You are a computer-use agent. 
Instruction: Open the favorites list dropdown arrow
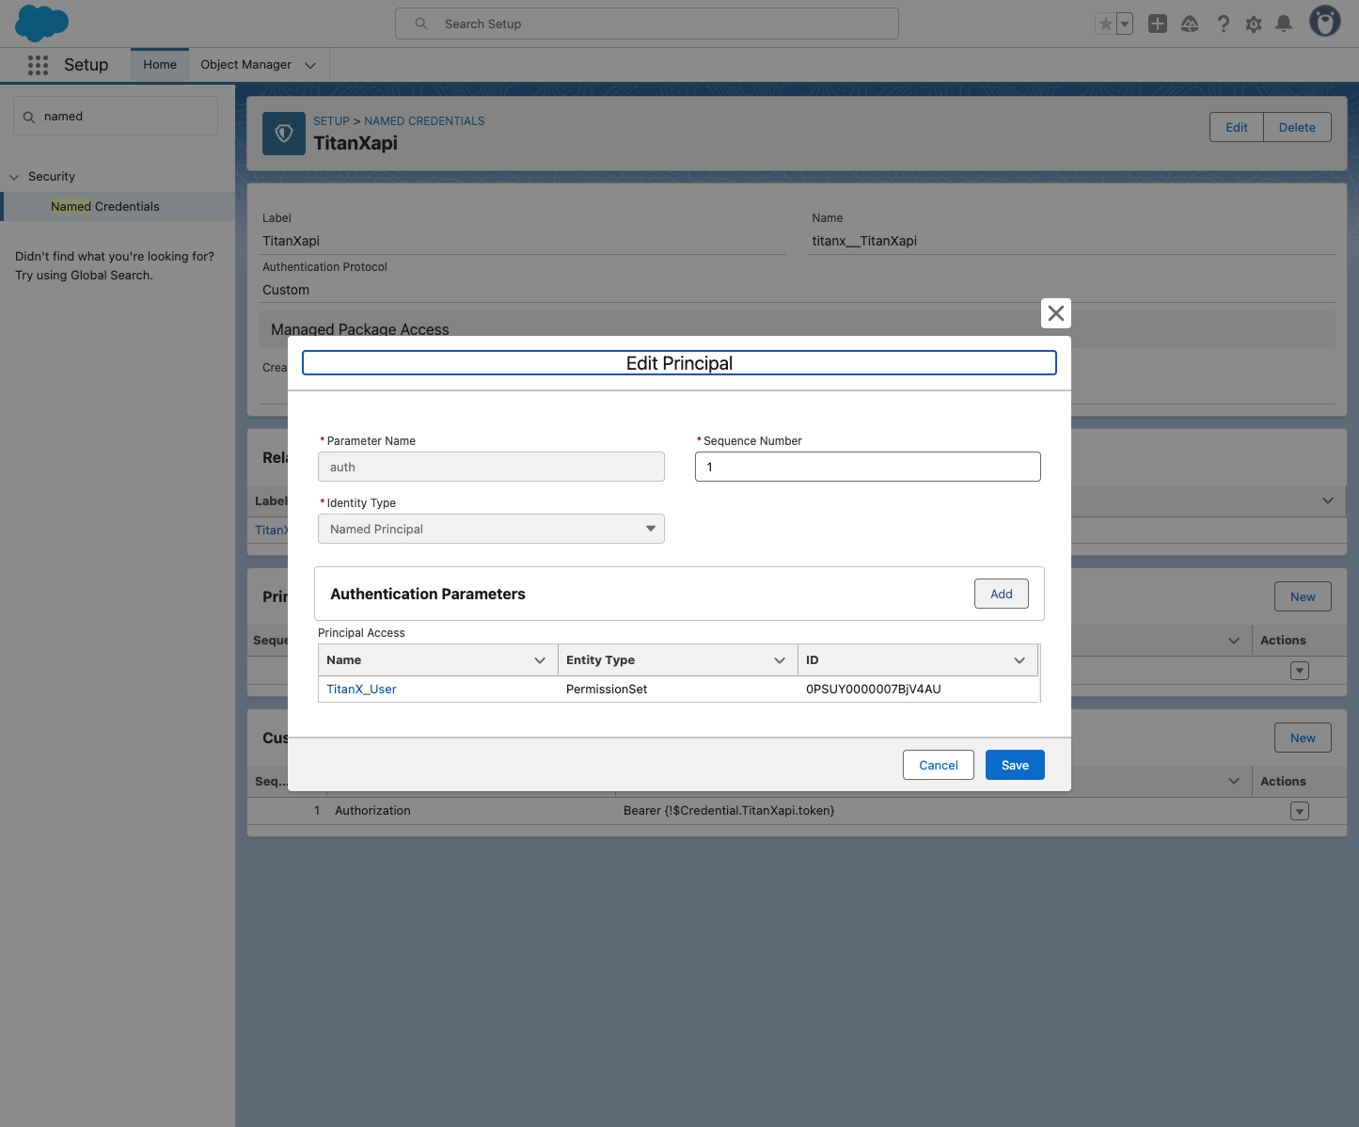(x=1125, y=24)
